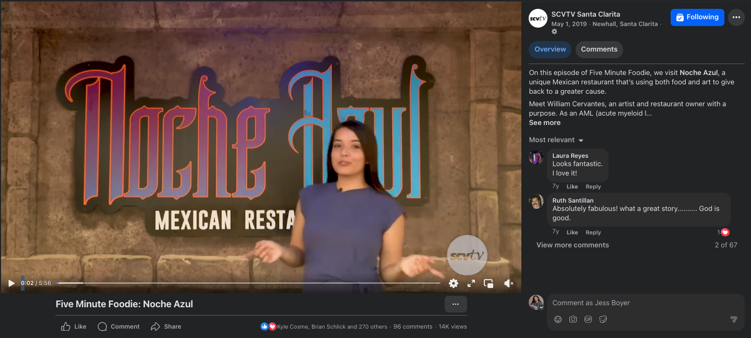Open Most relevant sorting dropdown
Viewport: 751px width, 338px height.
pyautogui.click(x=556, y=140)
